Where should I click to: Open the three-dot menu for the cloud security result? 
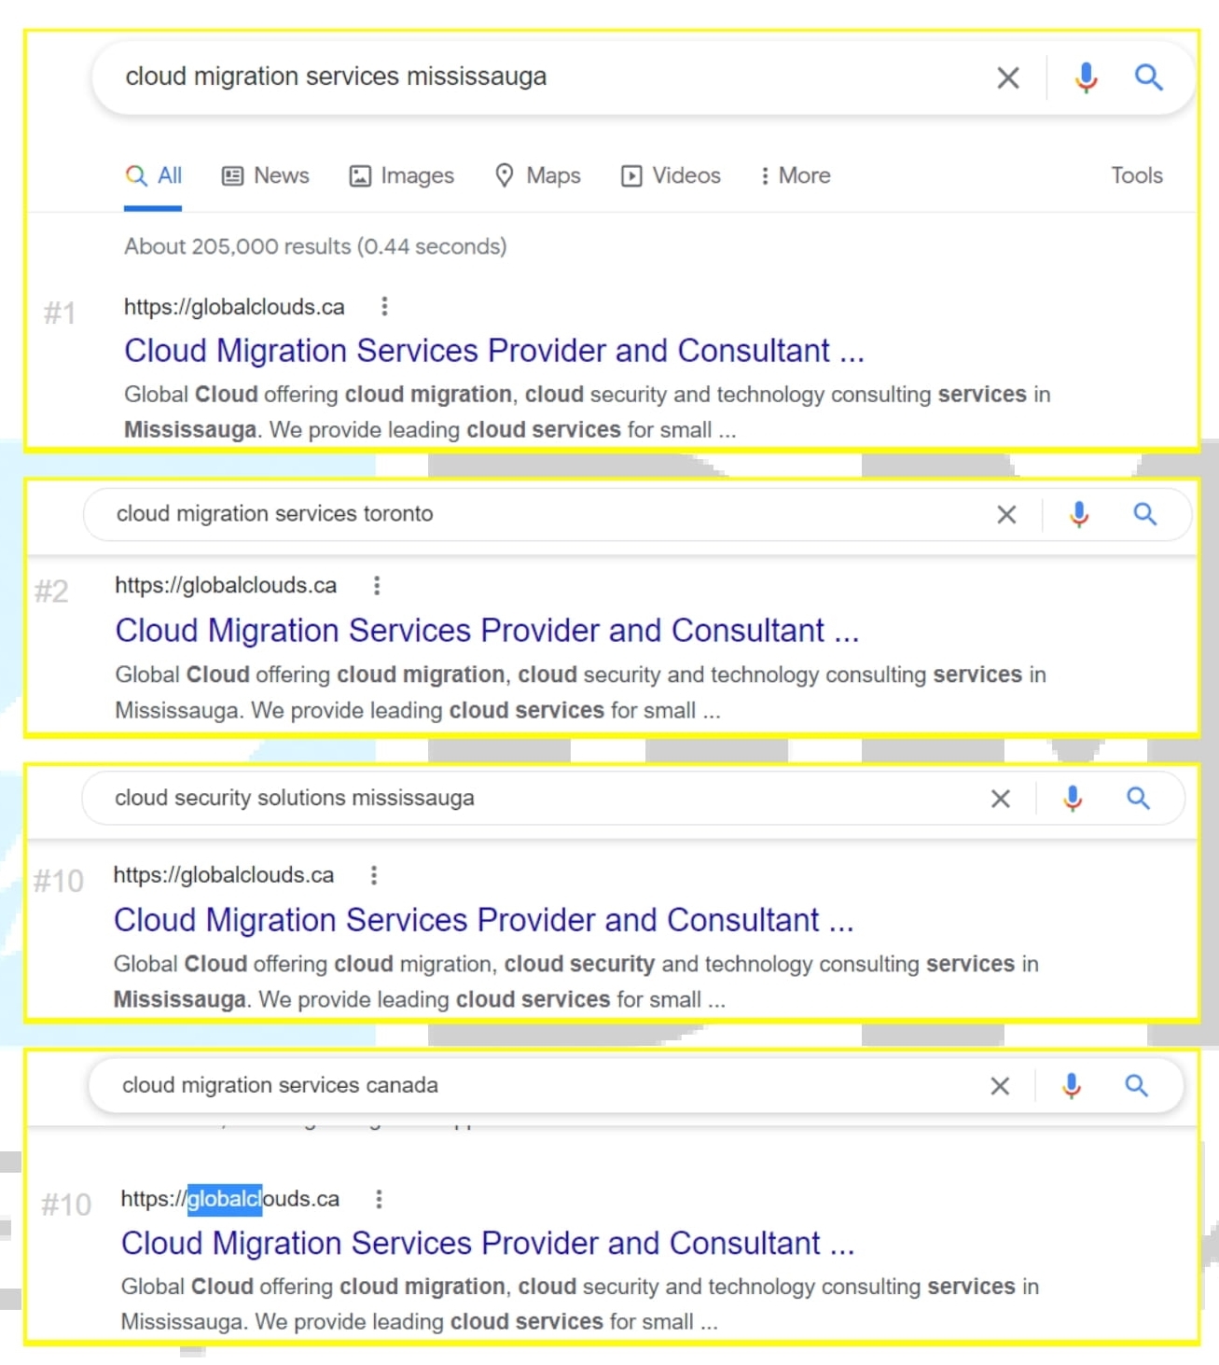(374, 875)
